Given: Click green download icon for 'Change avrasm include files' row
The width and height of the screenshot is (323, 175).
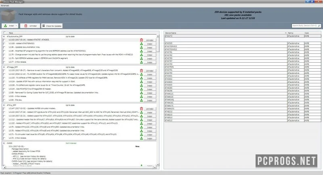Looking at the screenshot, I should pyautogui.click(x=142, y=55).
